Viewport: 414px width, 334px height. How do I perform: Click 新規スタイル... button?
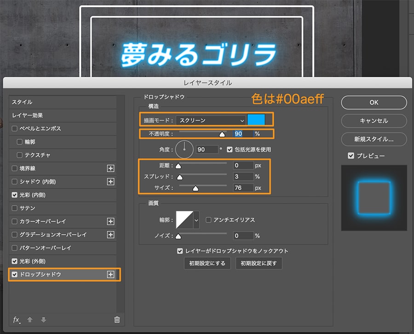click(374, 139)
